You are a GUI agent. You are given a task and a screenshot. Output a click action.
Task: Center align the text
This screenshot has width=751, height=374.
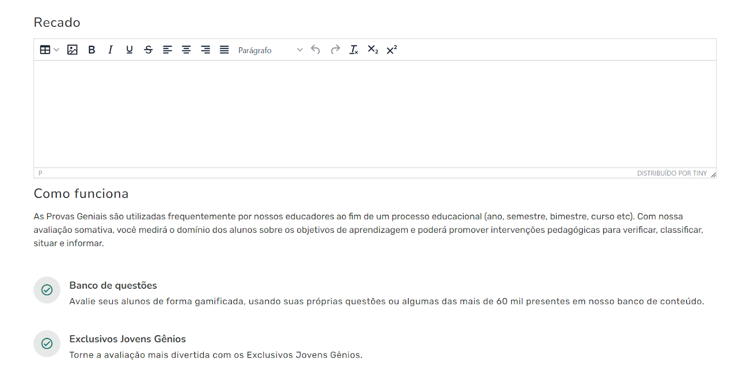(x=186, y=50)
